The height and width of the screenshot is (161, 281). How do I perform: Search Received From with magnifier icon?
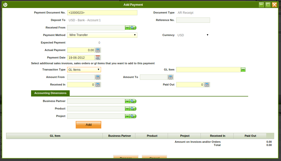pos(133,28)
